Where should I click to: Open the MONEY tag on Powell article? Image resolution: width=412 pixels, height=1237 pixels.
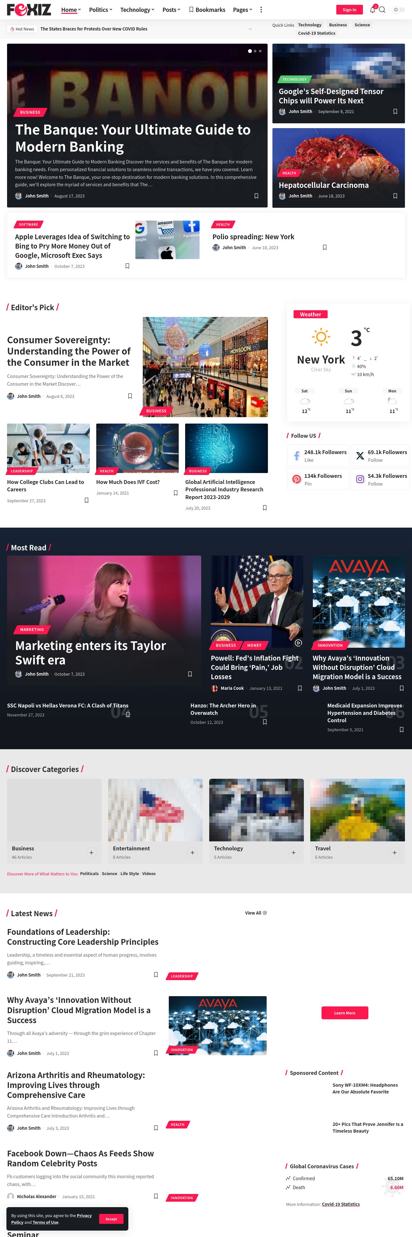tap(254, 645)
